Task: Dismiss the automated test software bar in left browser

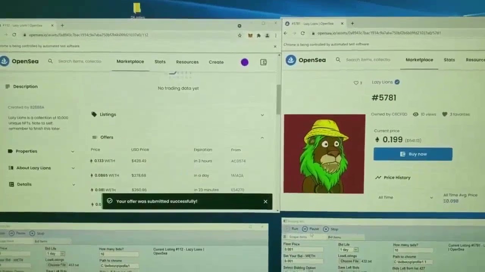Action: coord(275,46)
